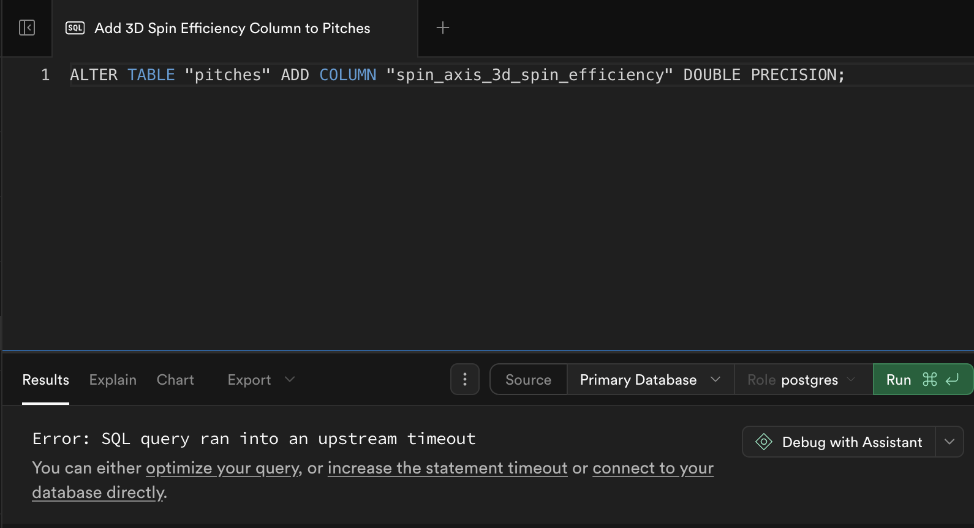
Task: Change the Role postgres selector
Action: coord(801,380)
